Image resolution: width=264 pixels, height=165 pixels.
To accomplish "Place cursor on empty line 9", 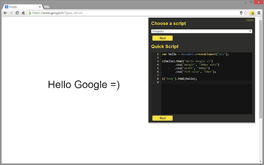I will tap(207, 82).
